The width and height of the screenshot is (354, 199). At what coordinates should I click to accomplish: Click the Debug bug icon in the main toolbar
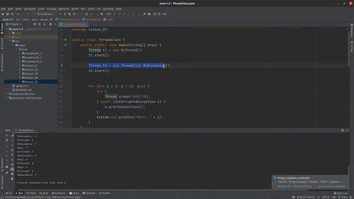65,14
